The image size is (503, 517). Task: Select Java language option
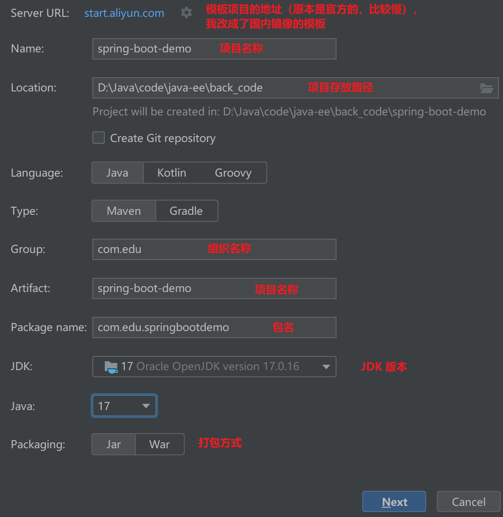(x=117, y=173)
